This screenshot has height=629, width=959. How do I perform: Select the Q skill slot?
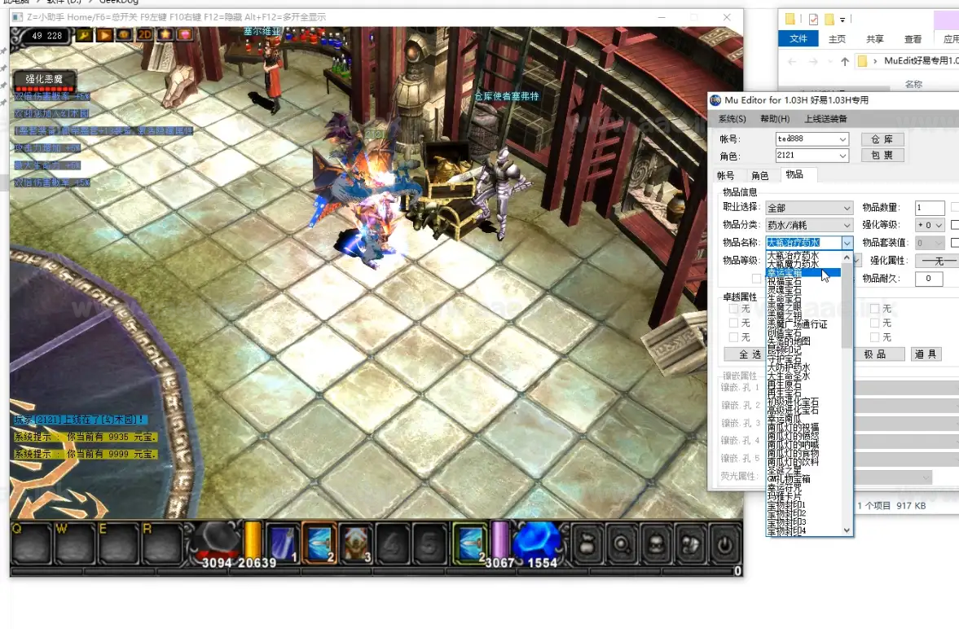(x=31, y=543)
